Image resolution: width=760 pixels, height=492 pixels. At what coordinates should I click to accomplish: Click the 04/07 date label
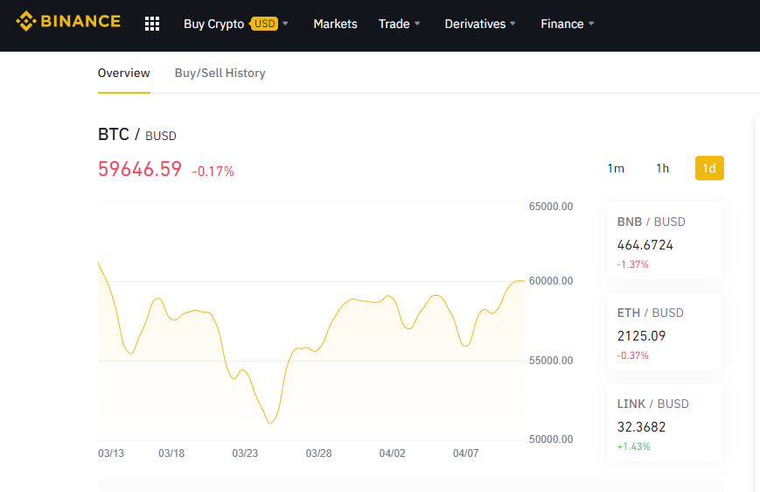click(466, 453)
